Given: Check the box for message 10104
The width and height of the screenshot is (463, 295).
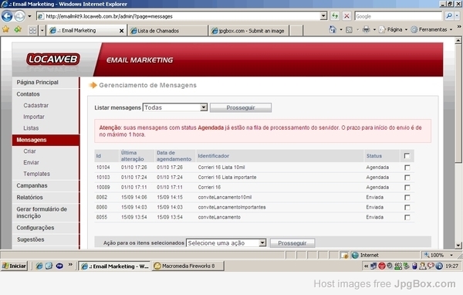Looking at the screenshot, I should pos(407,168).
